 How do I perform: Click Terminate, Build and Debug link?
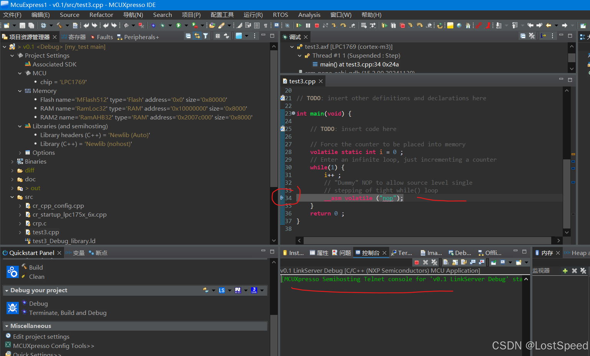[68, 313]
